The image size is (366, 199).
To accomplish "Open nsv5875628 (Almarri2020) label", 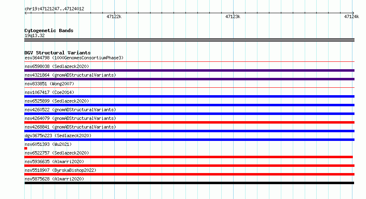I will pyautogui.click(x=54, y=179).
